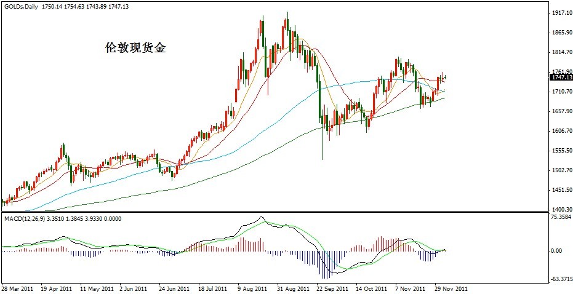
Task: Click the 11 May 2011 date label
Action: 96,288
